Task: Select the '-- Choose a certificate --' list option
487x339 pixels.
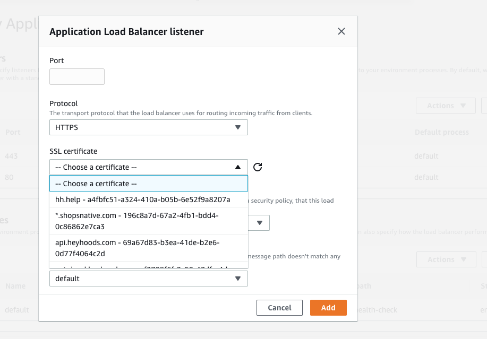Action: coord(148,184)
